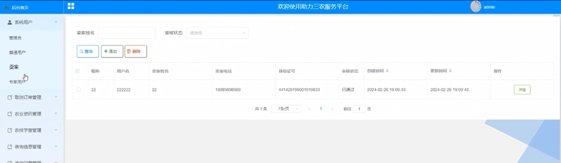561x163 pixels.
Task: Focus the 卖家姓名 input field
Action: click(x=127, y=33)
